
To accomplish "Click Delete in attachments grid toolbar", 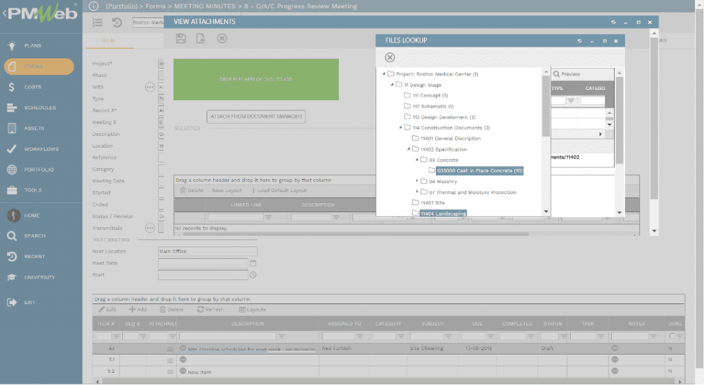I will (x=192, y=191).
